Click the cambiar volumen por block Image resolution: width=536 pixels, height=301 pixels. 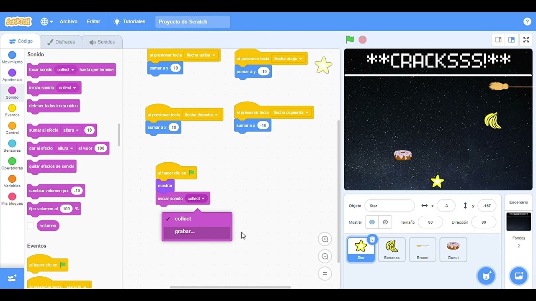[x=56, y=191]
